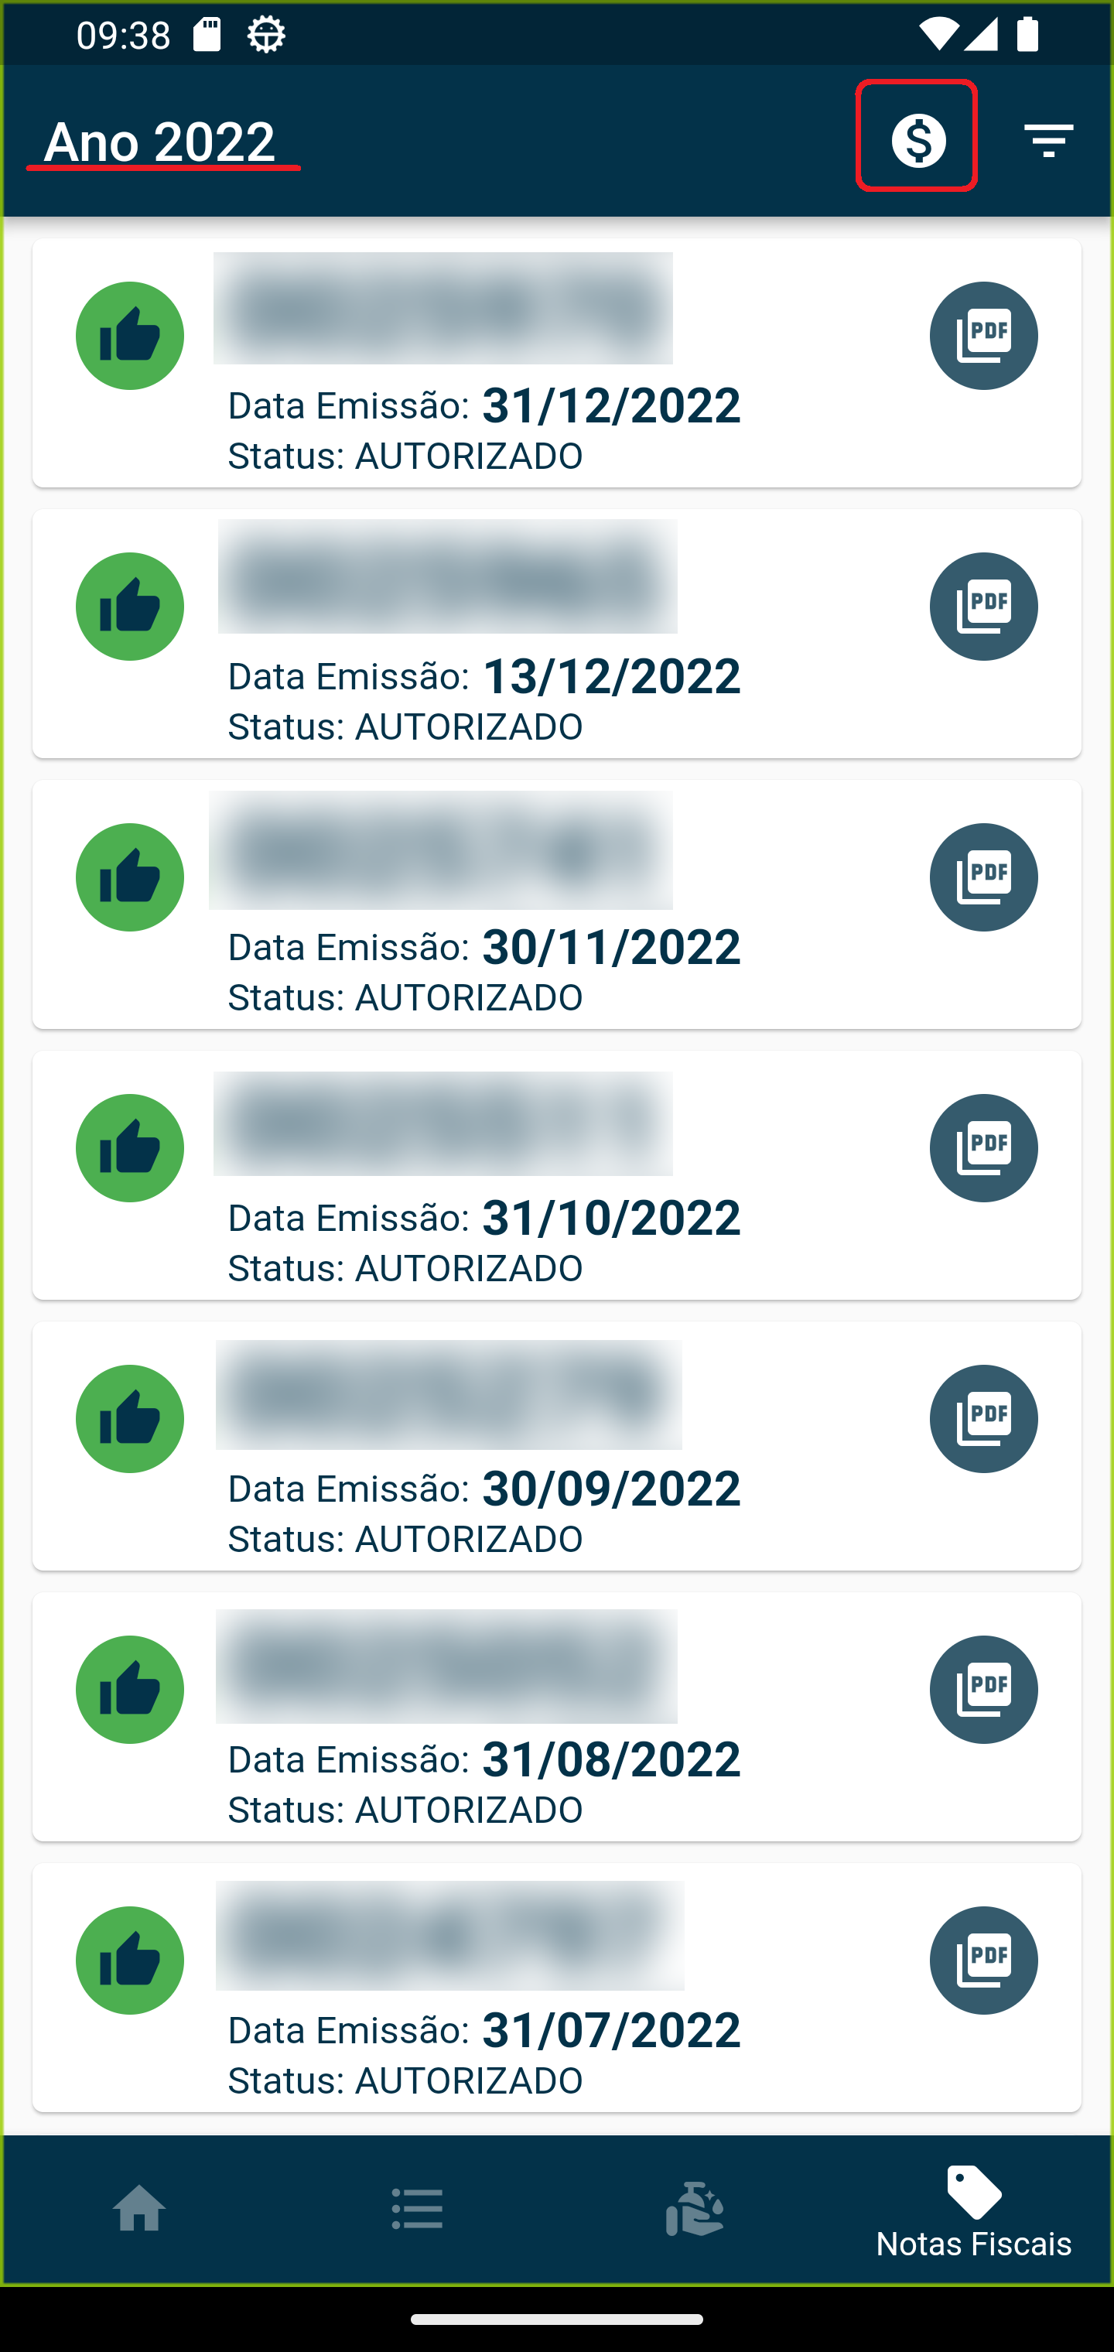Switch to the list tab in bottom bar
Screen dimensions: 1114x2352
[417, 2210]
